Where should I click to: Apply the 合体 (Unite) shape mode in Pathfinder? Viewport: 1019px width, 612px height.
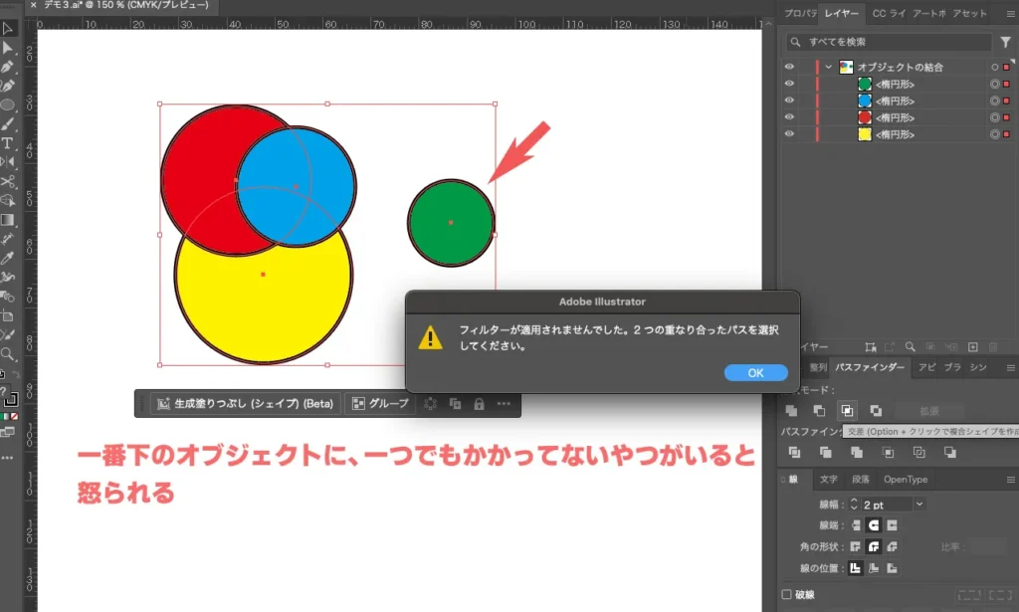[x=791, y=410]
